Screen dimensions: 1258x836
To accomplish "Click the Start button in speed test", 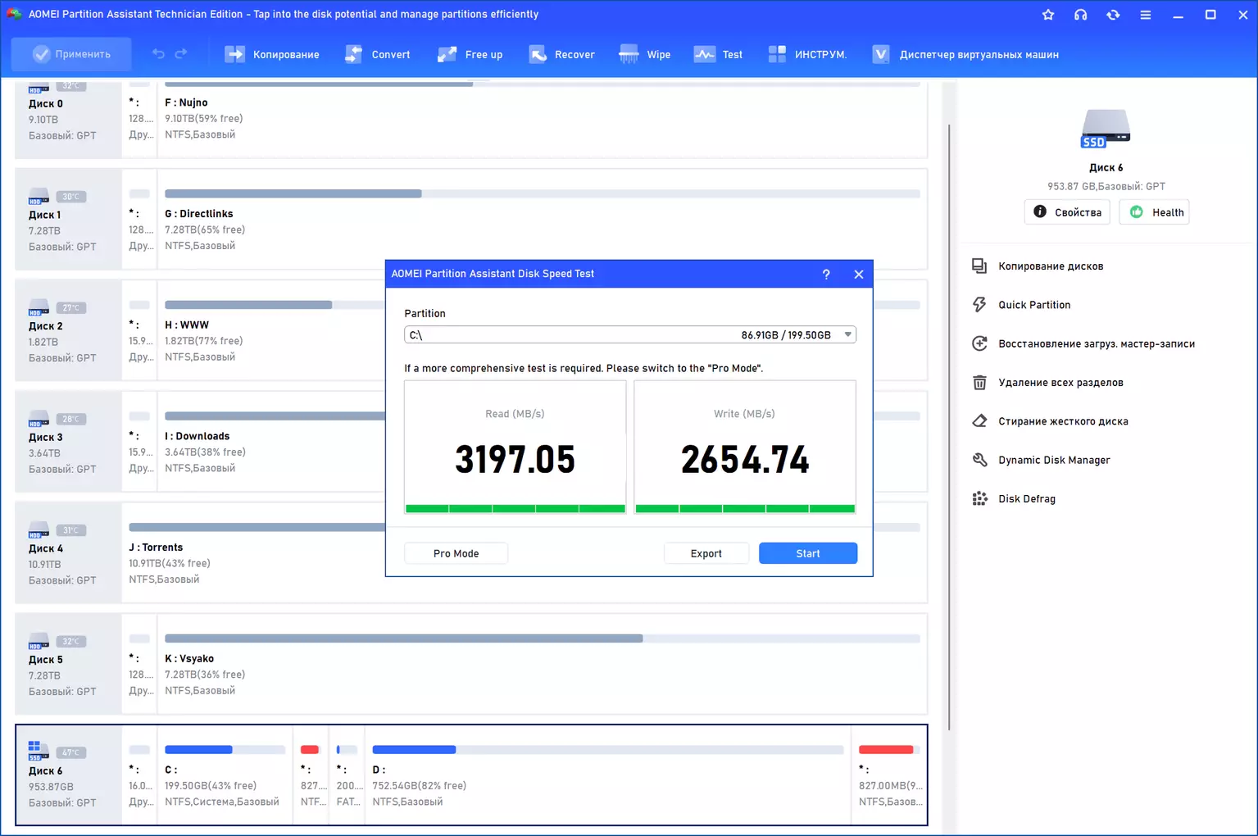I will (x=808, y=553).
